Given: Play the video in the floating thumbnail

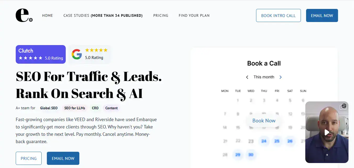Looking at the screenshot, I should (x=327, y=132).
